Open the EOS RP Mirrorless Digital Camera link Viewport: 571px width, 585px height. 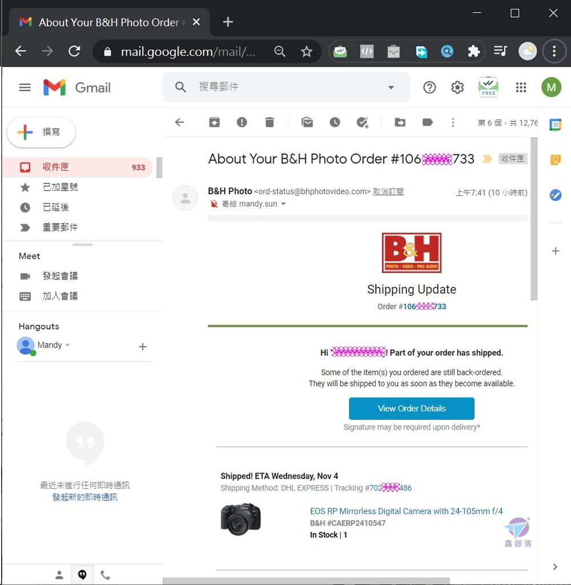(406, 511)
